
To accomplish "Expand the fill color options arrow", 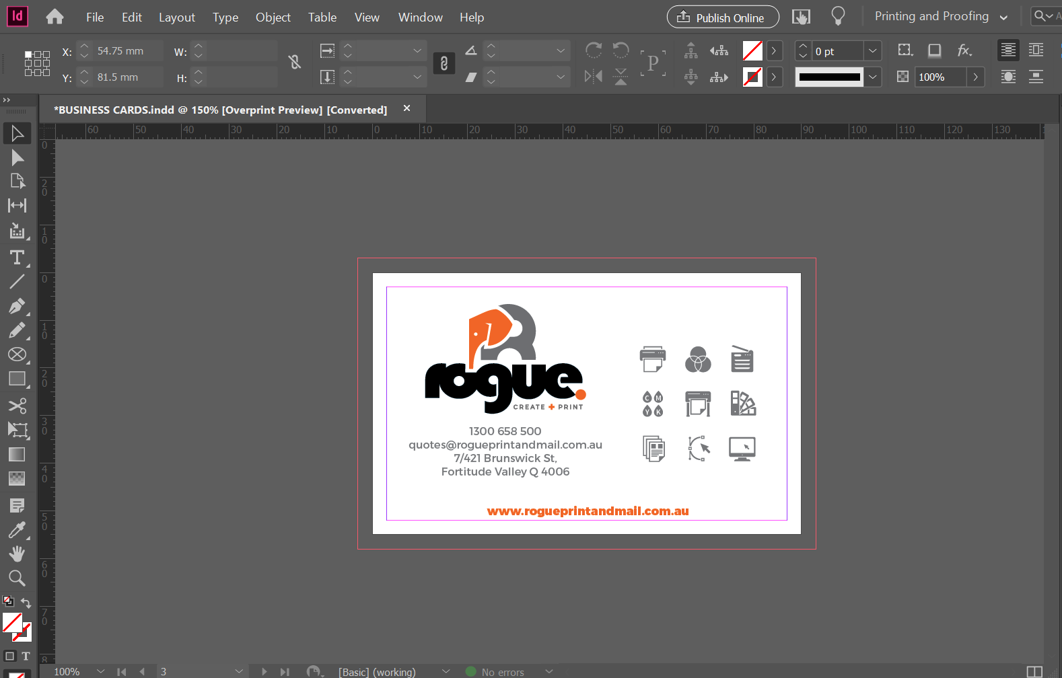I will (x=774, y=50).
